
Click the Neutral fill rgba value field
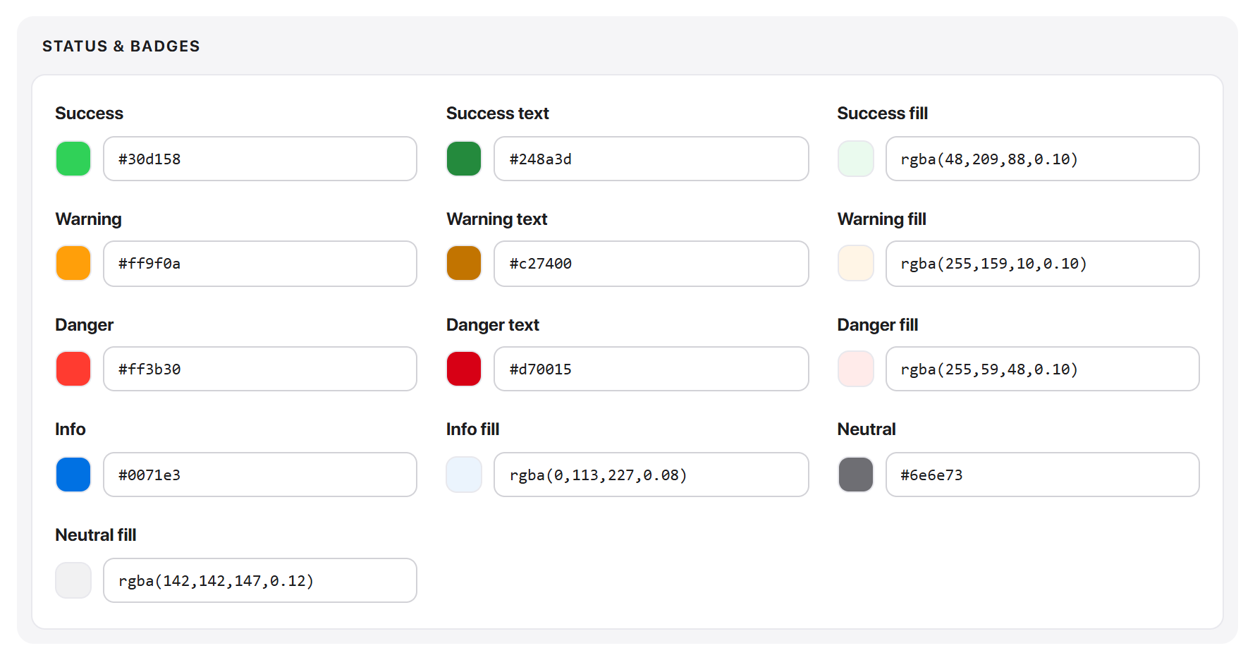point(260,580)
